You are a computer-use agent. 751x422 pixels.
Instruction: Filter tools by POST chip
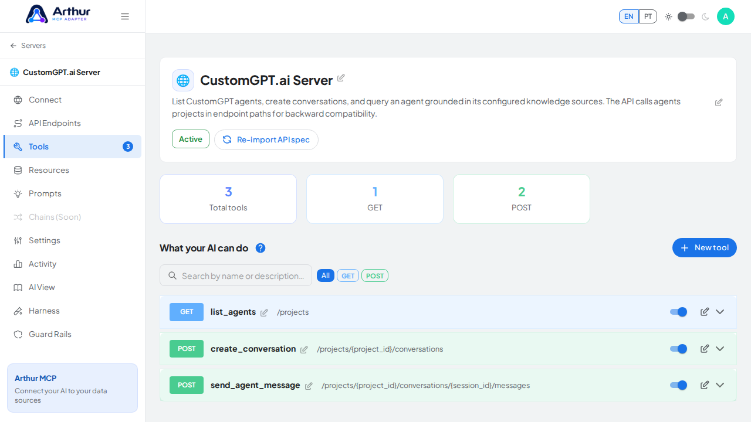tap(375, 275)
